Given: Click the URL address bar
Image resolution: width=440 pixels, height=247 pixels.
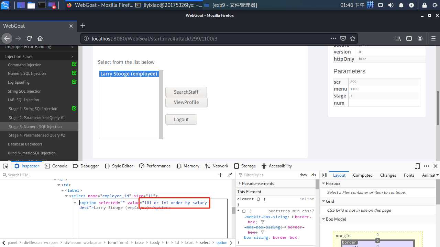Looking at the screenshot, I should tap(206, 38).
